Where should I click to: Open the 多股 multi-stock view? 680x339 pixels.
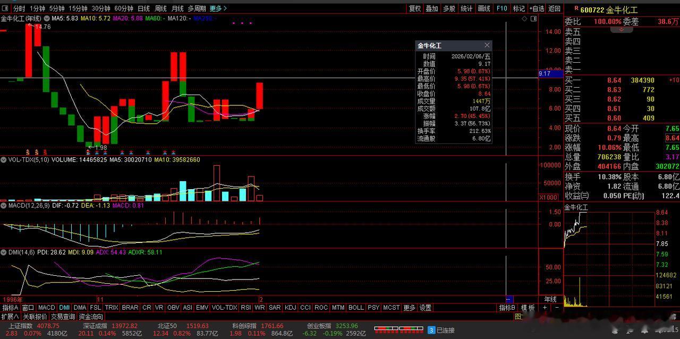449,9
